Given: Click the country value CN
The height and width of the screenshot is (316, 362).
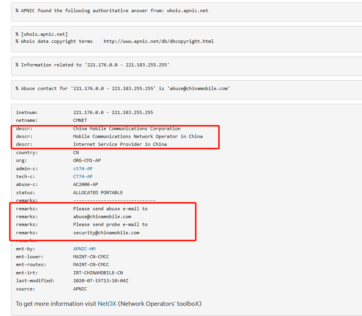Looking at the screenshot, I should click(x=76, y=152).
